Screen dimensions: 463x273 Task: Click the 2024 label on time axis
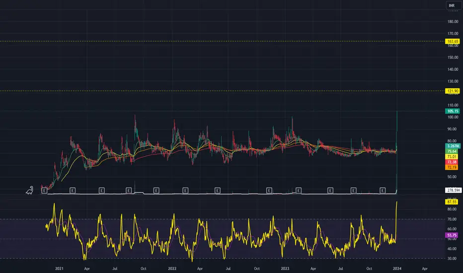(x=397, y=269)
